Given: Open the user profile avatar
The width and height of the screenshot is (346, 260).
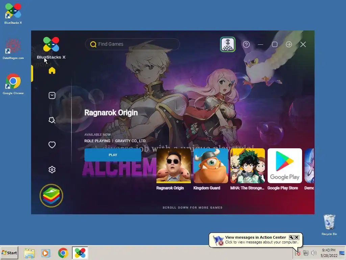Looking at the screenshot, I should pyautogui.click(x=228, y=44).
